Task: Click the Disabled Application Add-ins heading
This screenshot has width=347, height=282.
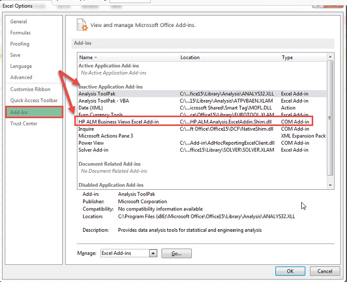Action: pos(111,185)
